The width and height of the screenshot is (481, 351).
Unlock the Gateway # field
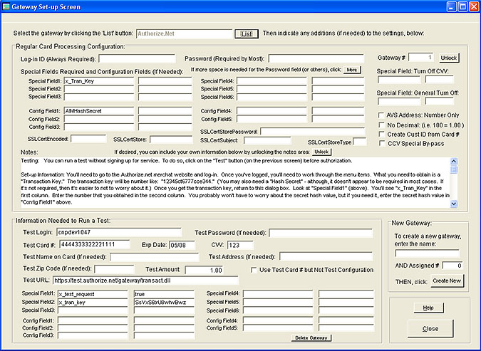[448, 58]
